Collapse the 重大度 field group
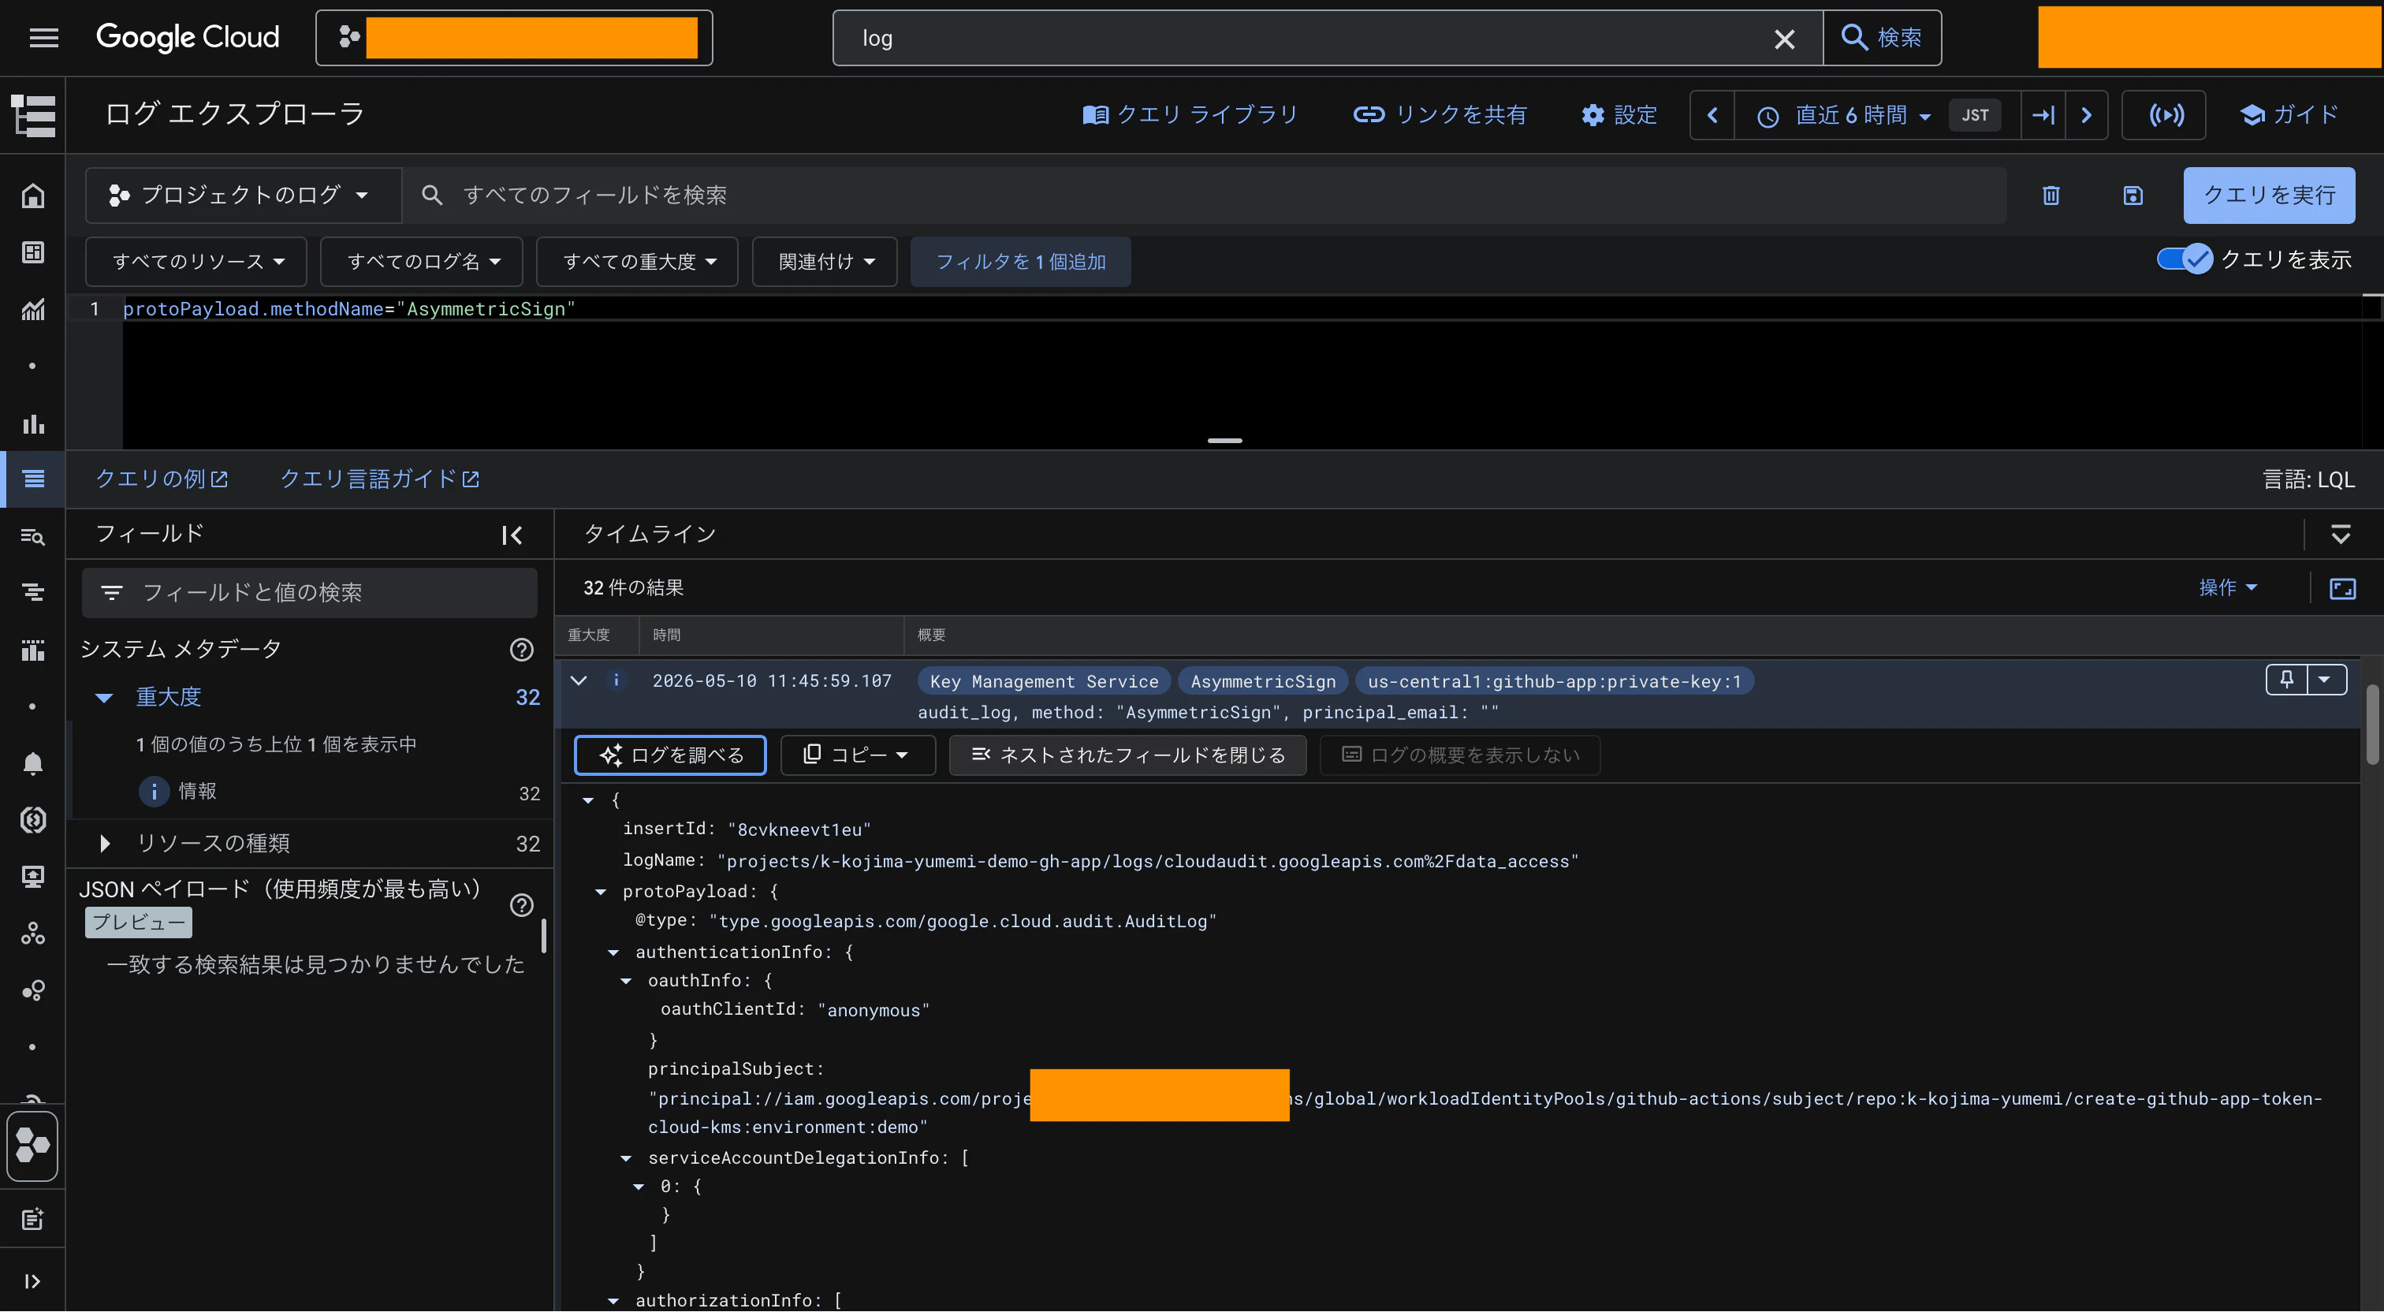Screen dimensions: 2384x1312 [x=105, y=698]
